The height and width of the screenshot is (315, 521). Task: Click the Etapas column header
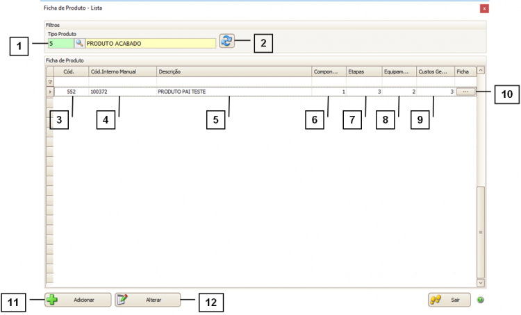pyautogui.click(x=363, y=71)
